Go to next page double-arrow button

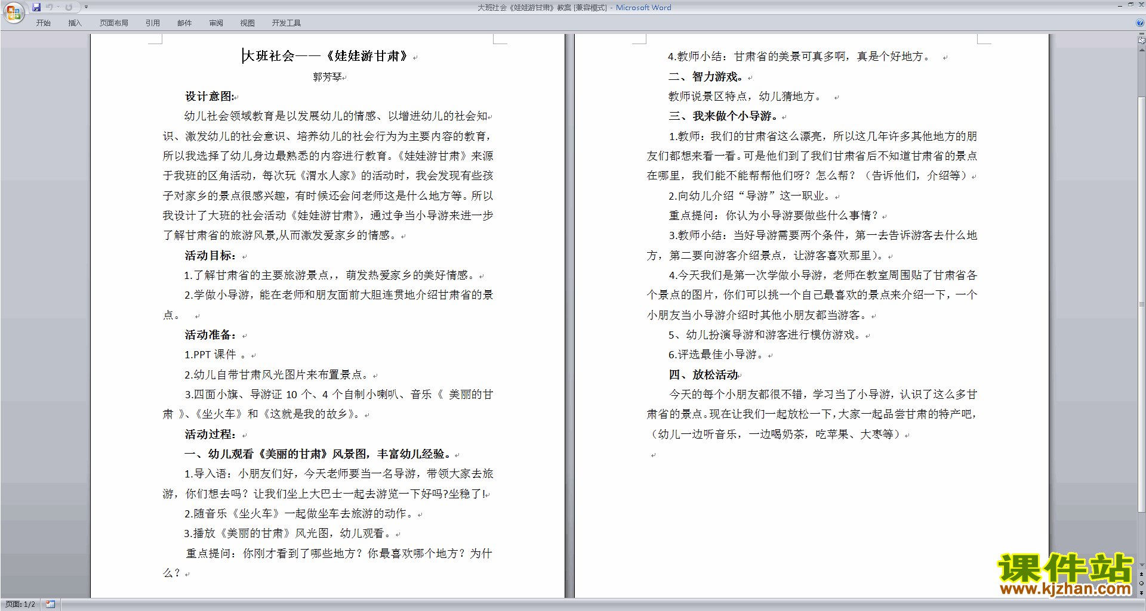tap(1141, 593)
